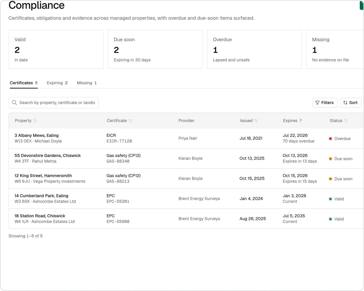Click Expires in 15 days text
The width and height of the screenshot is (364, 291).
[x=300, y=181]
